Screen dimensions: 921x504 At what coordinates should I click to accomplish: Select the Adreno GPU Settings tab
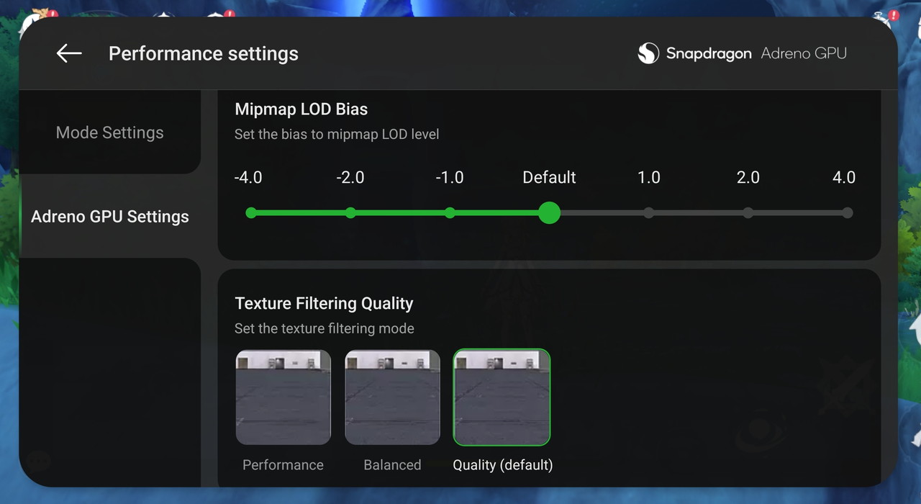[110, 217]
